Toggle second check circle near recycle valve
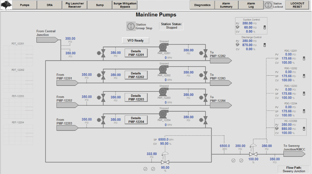The height and width of the screenshot is (174, 312). click(153, 169)
